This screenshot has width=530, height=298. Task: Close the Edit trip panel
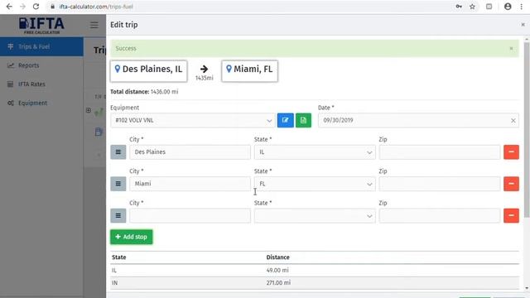(523, 25)
